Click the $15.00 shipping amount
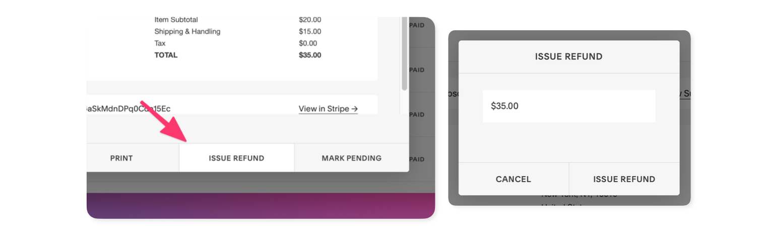The height and width of the screenshot is (244, 762). click(x=310, y=32)
